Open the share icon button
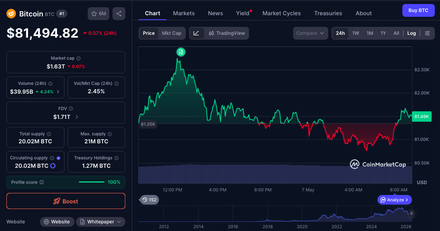 (x=119, y=14)
